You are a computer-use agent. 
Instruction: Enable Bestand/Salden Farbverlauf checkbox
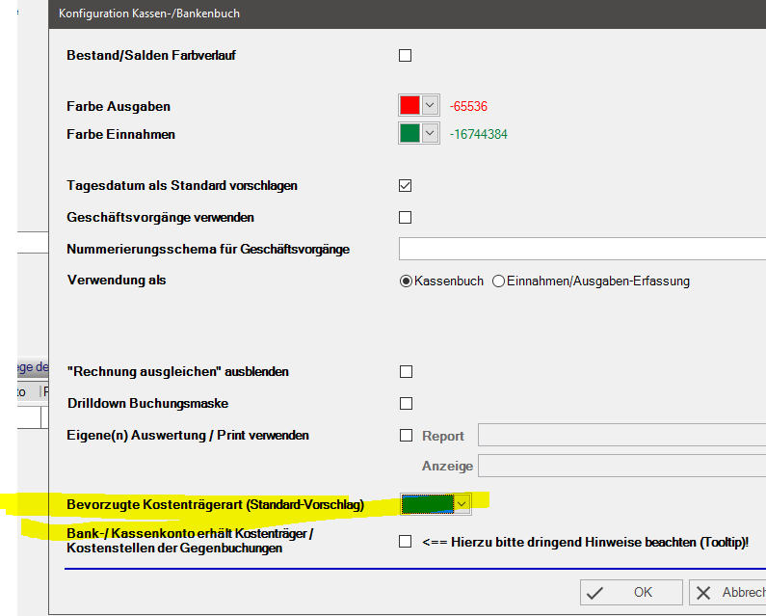point(406,56)
